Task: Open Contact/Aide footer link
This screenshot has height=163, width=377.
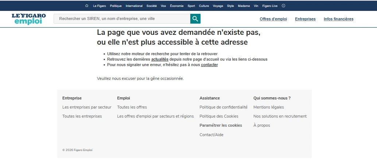Action: (x=211, y=135)
